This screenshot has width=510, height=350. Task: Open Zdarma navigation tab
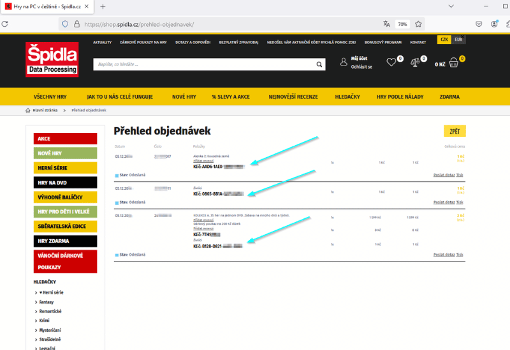(x=449, y=97)
